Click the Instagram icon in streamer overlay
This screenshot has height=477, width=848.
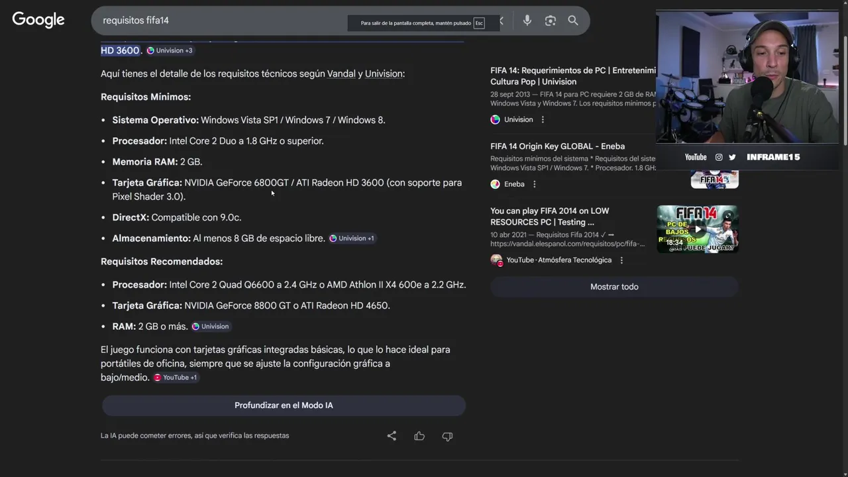pyautogui.click(x=719, y=157)
